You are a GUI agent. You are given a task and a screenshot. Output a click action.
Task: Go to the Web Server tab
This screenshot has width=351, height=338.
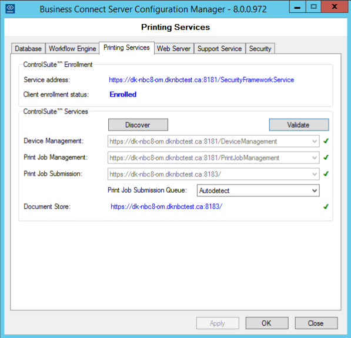[x=173, y=49]
